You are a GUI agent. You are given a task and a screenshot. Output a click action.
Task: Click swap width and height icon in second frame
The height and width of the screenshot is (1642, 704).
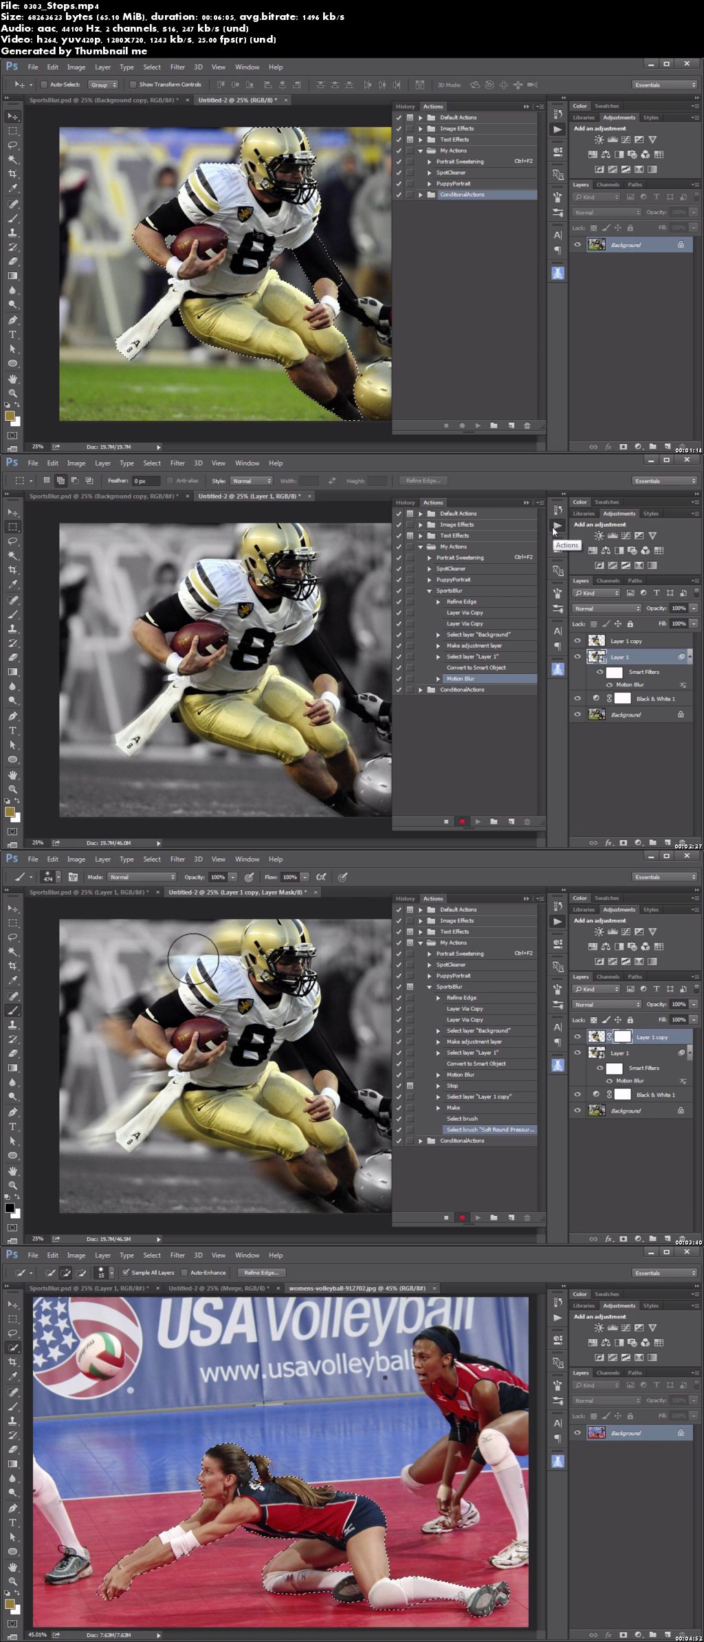pyautogui.click(x=332, y=481)
